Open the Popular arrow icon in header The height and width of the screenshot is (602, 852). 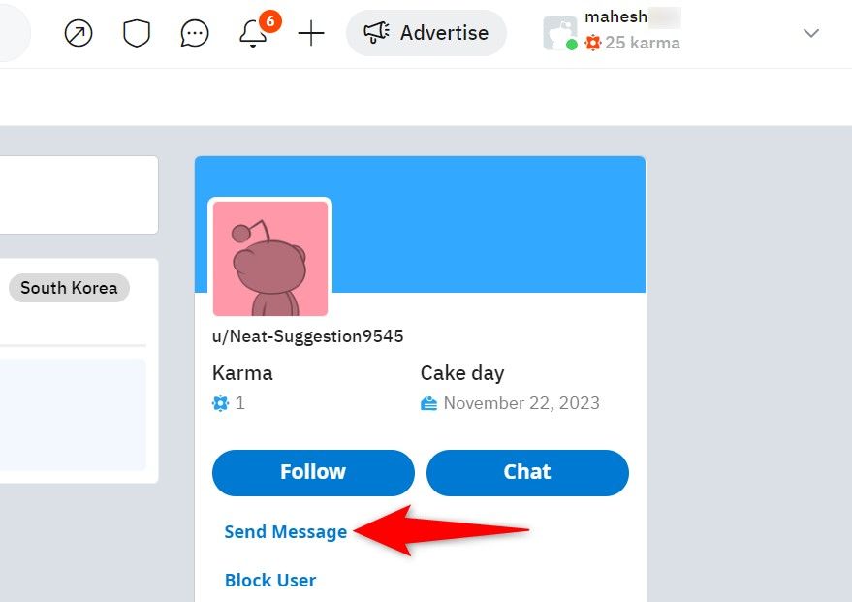tap(79, 34)
